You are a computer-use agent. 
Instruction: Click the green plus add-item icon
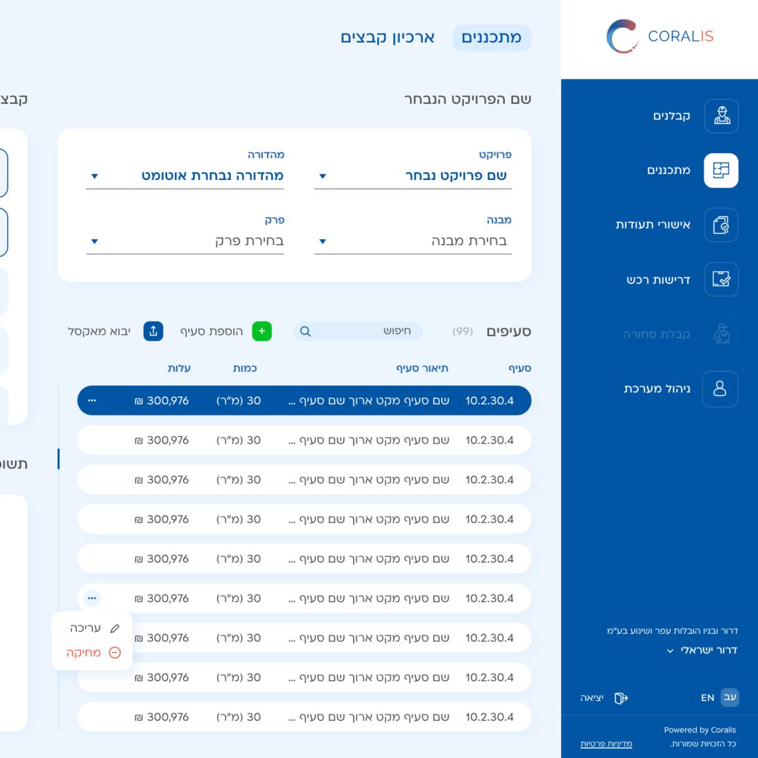click(262, 331)
